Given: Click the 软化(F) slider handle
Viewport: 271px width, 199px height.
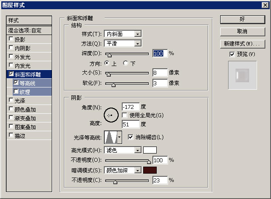Looking at the screenshot, I should [113, 85].
